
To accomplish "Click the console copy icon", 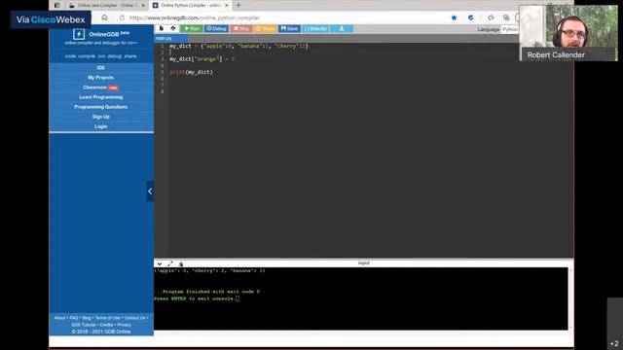I will [x=181, y=263].
